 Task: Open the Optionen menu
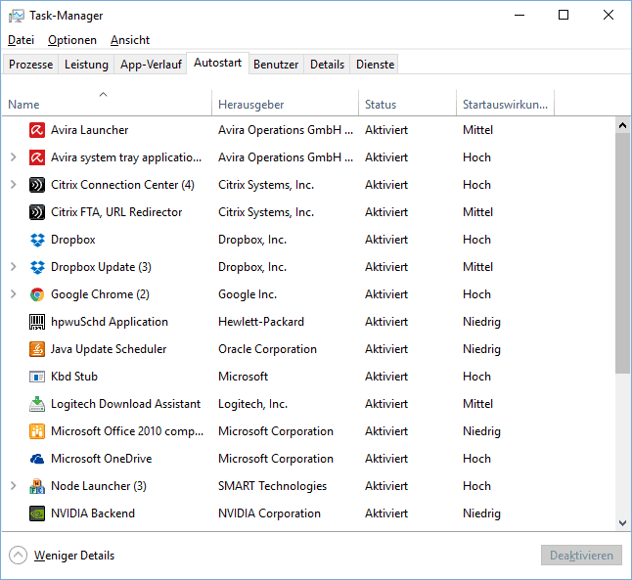pyautogui.click(x=72, y=40)
